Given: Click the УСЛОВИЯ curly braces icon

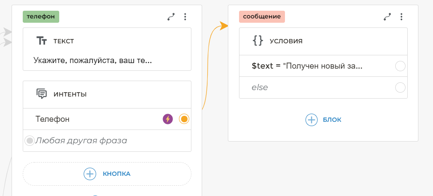Looking at the screenshot, I should point(258,41).
